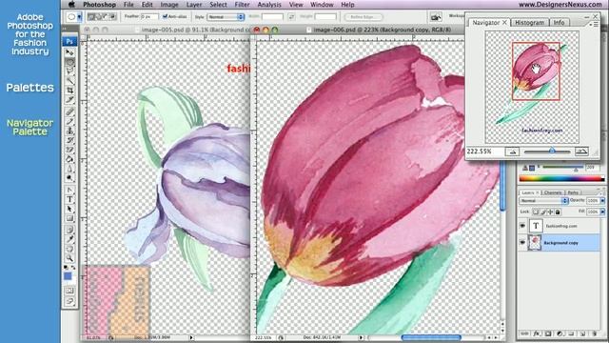
Task: Open the Window menu
Action: (x=322, y=5)
